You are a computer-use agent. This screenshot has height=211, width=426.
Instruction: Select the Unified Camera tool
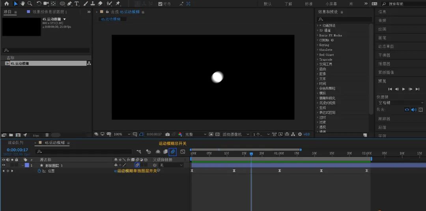click(x=46, y=4)
